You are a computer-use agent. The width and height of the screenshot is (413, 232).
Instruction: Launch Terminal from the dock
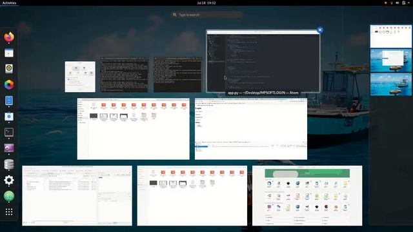9,132
